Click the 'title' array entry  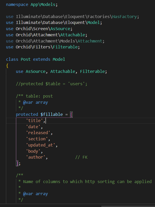pyautogui.click(x=35, y=120)
